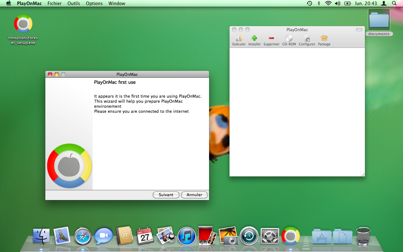This screenshot has width=403, height=252.
Task: Click resize grip of PlayOnMac main window
Action: click(362, 174)
